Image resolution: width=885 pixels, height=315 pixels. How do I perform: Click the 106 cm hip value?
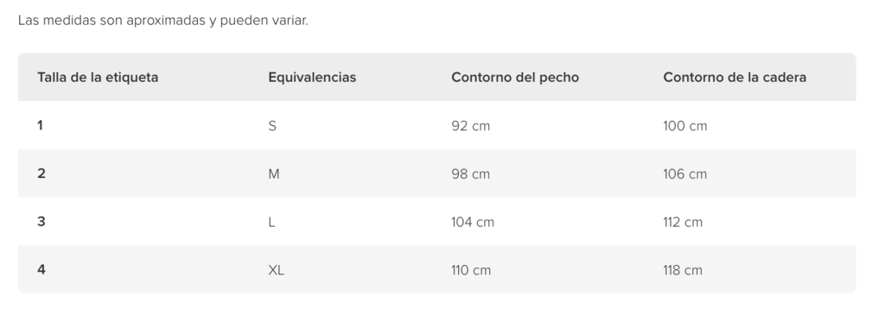[x=684, y=174]
